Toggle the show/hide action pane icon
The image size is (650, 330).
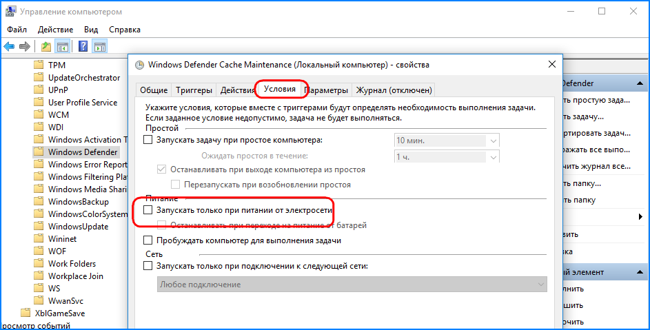[99, 47]
